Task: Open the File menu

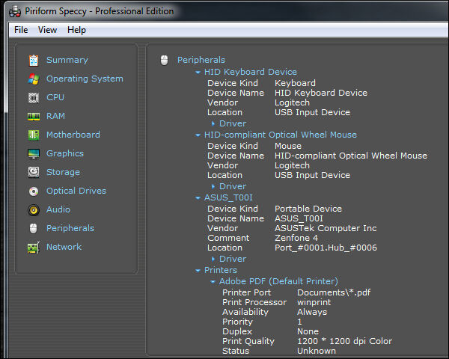Action: (x=21, y=30)
